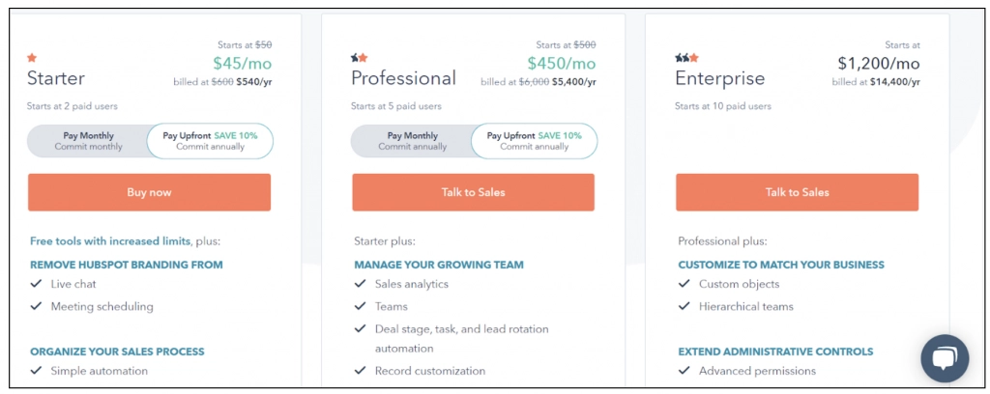The width and height of the screenshot is (990, 394).
Task: Click the Starter plan star icon
Action: pos(32,58)
